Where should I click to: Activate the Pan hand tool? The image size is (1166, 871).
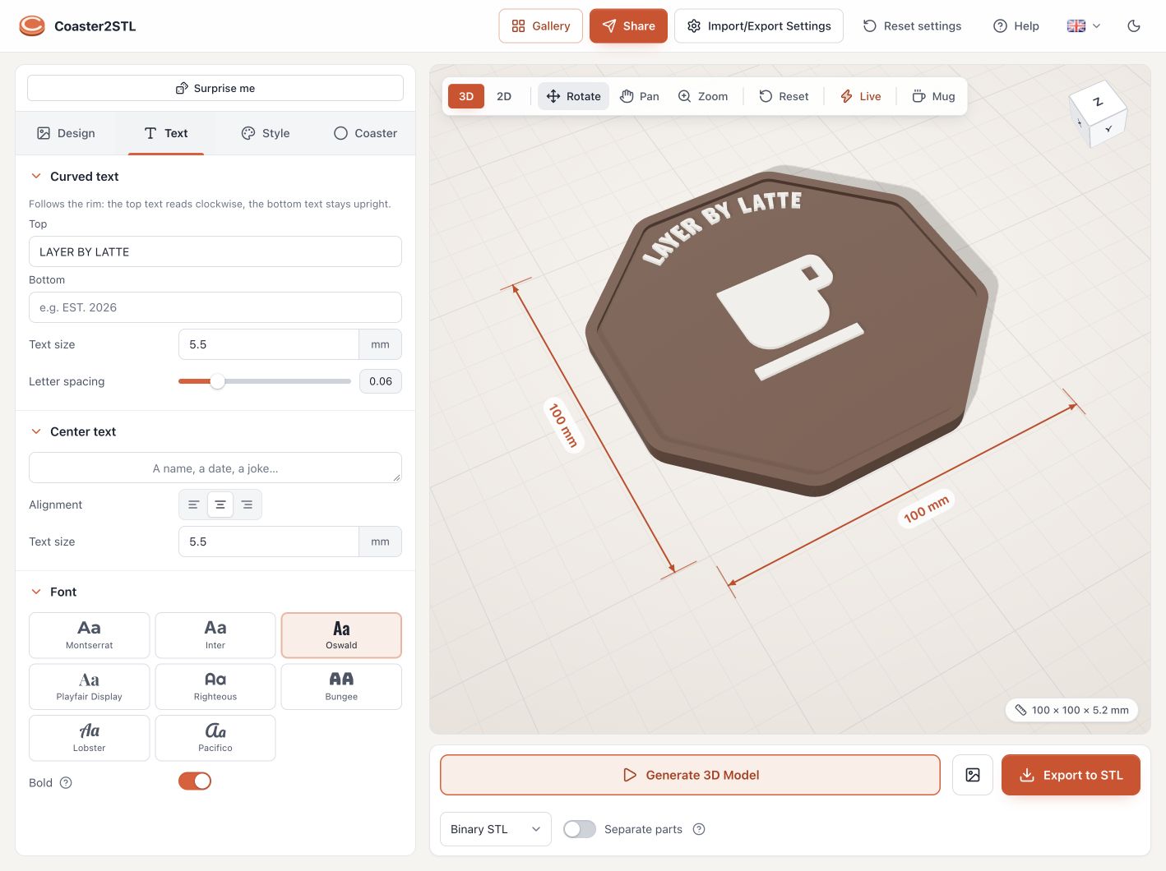pos(640,96)
